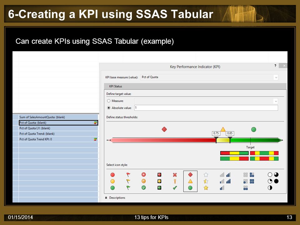Choose the green-yellow-red threshold color pattern
The width and height of the screenshot is (300, 225).
[234, 159]
